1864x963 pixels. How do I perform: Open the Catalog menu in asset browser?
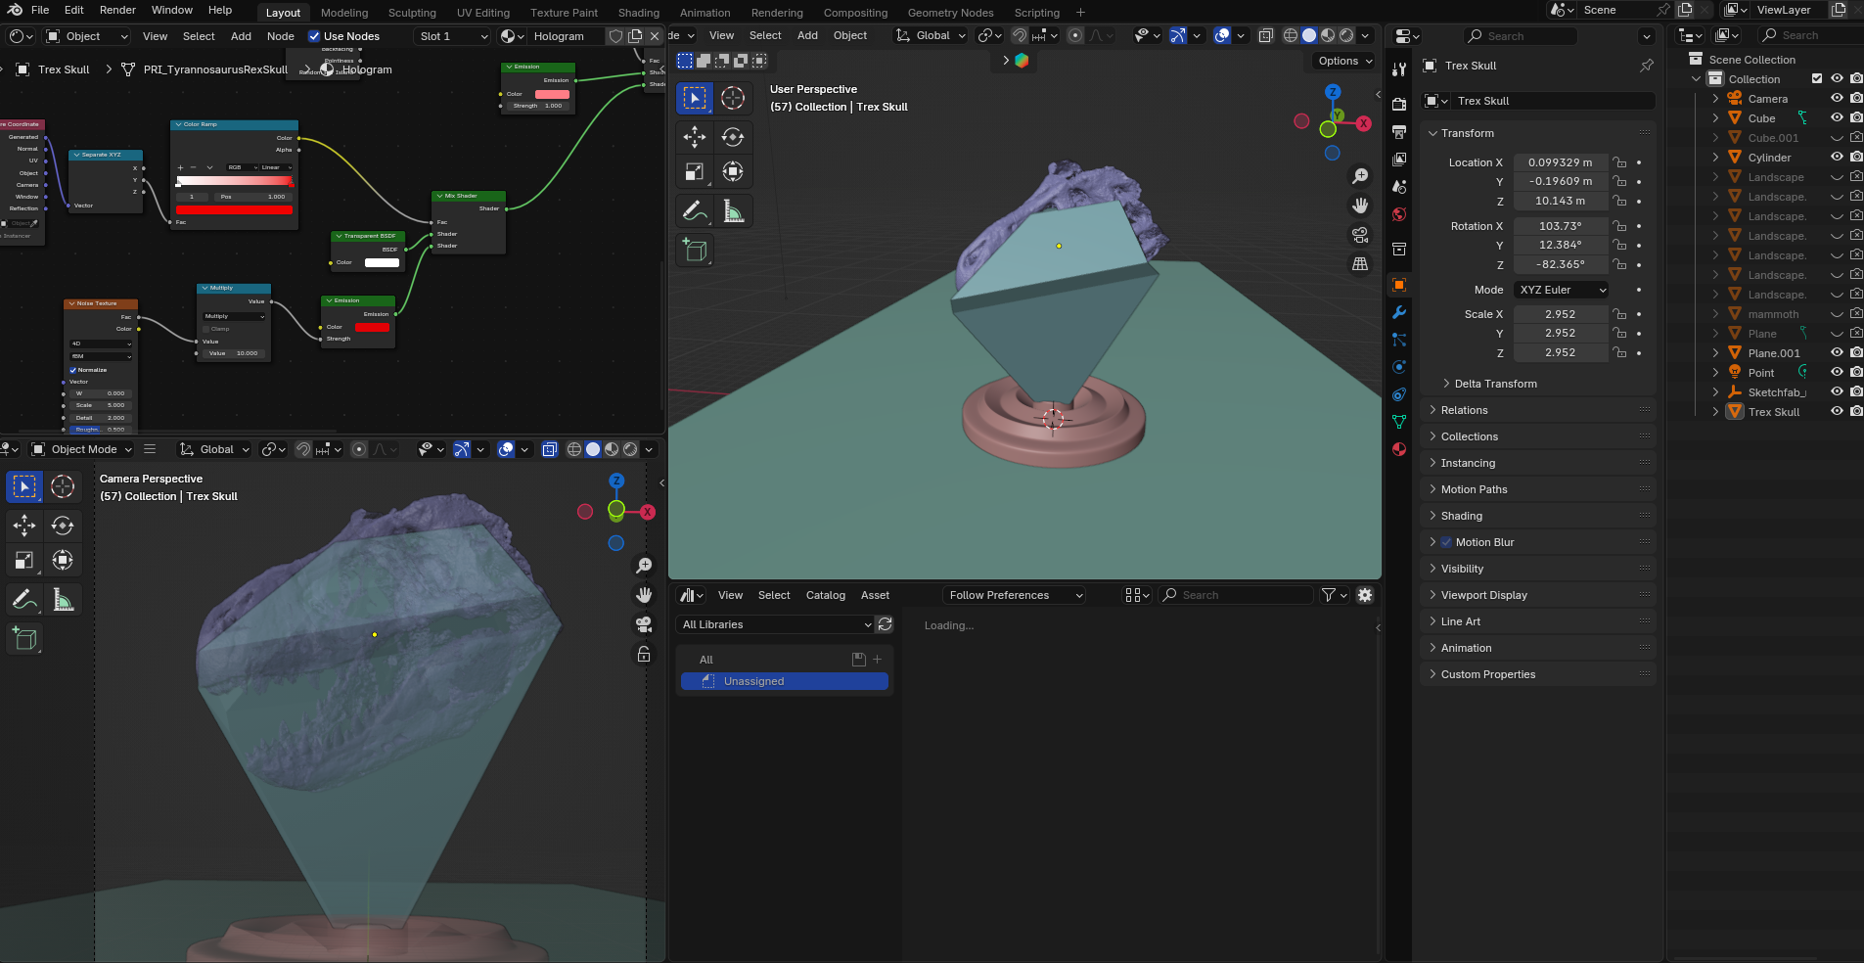tap(825, 595)
